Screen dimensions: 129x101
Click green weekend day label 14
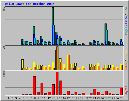[x=57, y=98]
